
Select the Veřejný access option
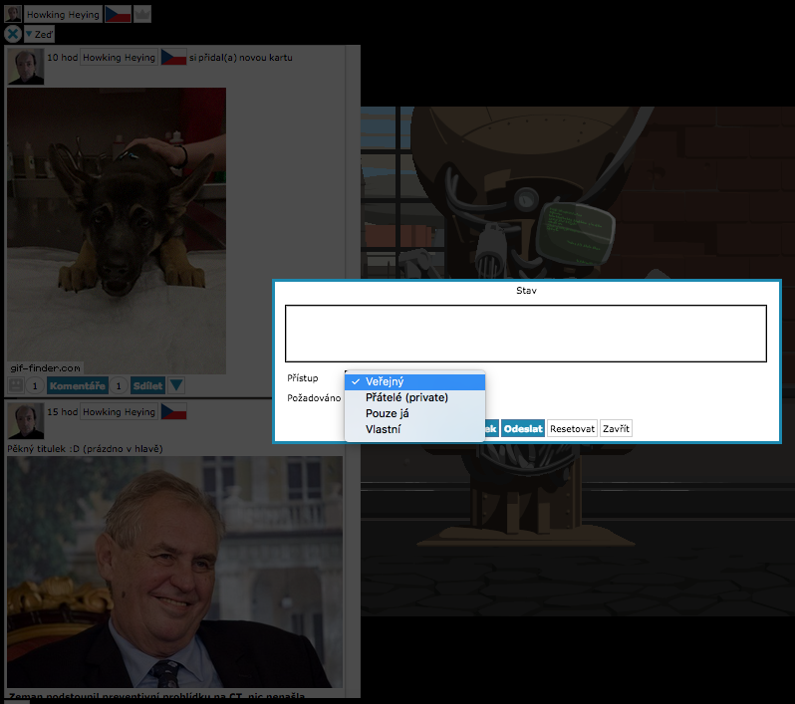pyautogui.click(x=414, y=381)
